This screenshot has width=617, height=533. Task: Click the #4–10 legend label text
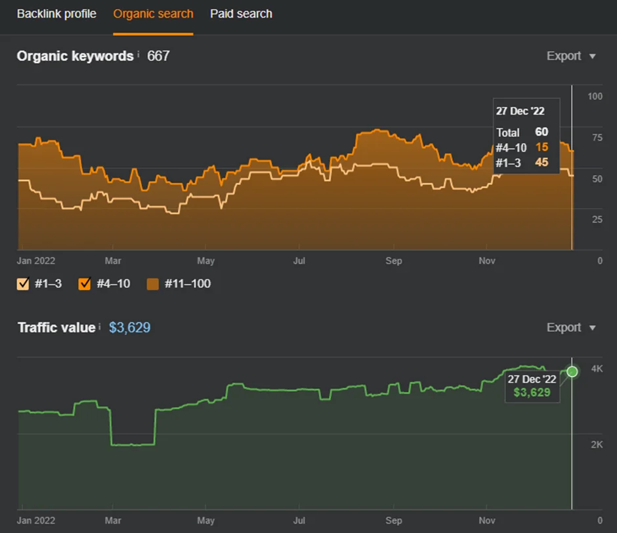(114, 284)
